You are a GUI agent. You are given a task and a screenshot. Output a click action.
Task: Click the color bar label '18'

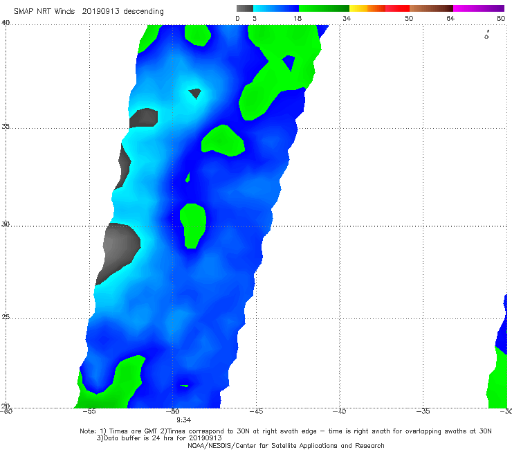298,18
